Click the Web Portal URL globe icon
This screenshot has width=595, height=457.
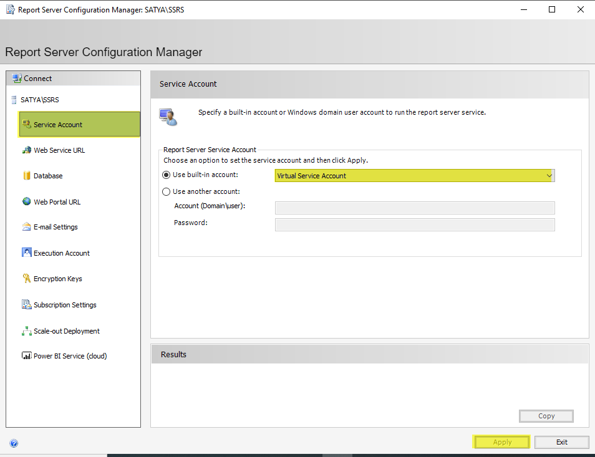coord(26,202)
